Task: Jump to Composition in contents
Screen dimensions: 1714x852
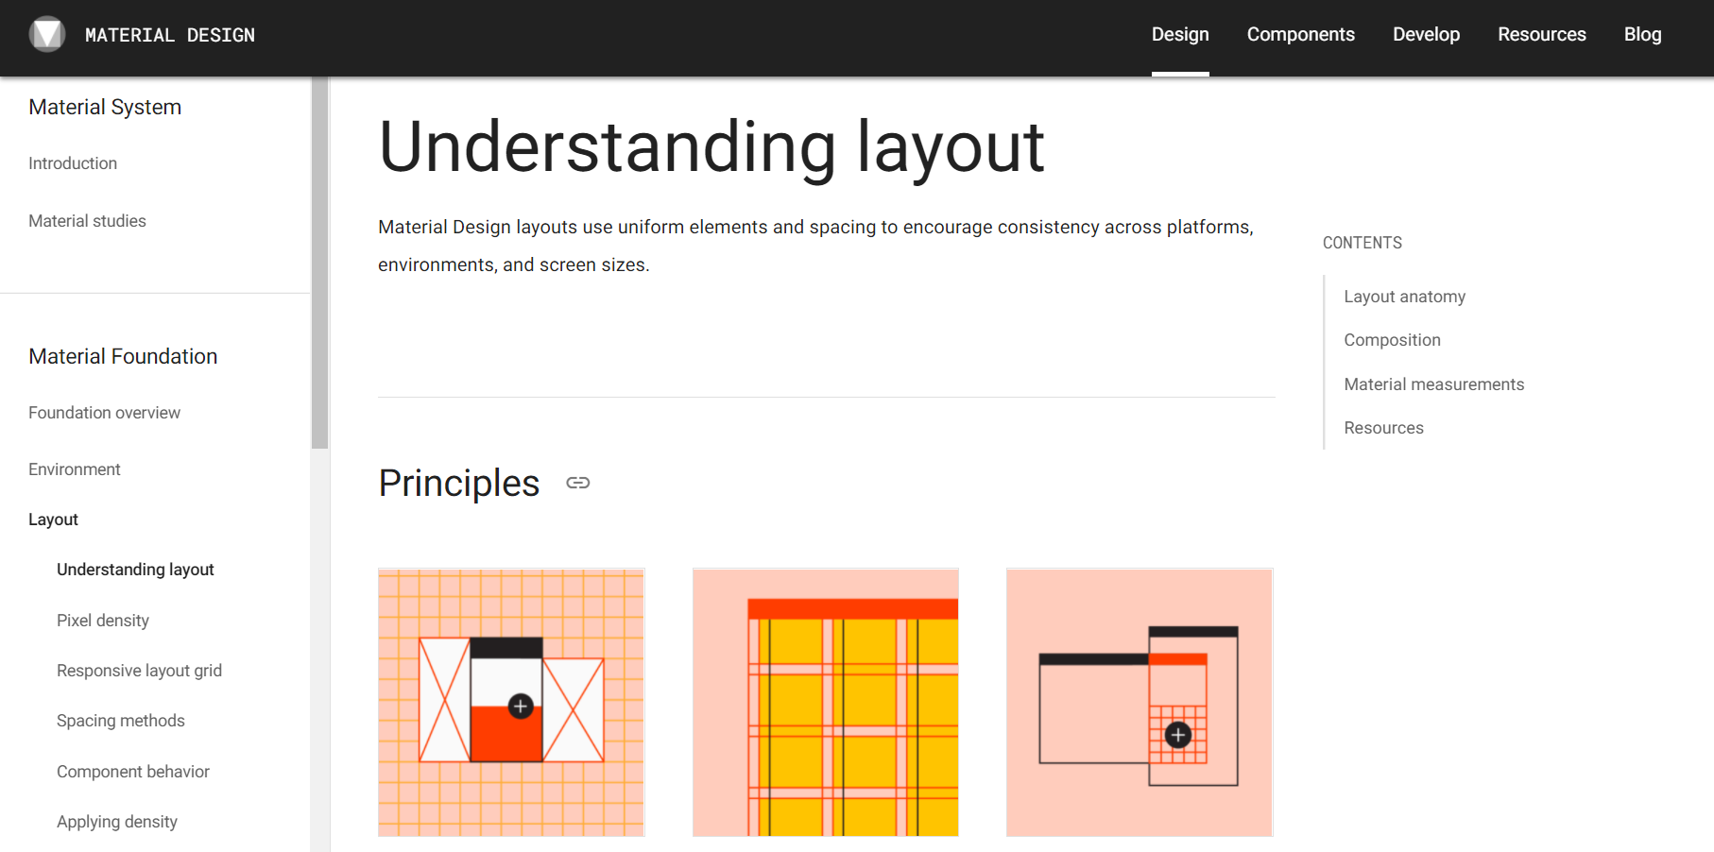Action: pos(1392,340)
